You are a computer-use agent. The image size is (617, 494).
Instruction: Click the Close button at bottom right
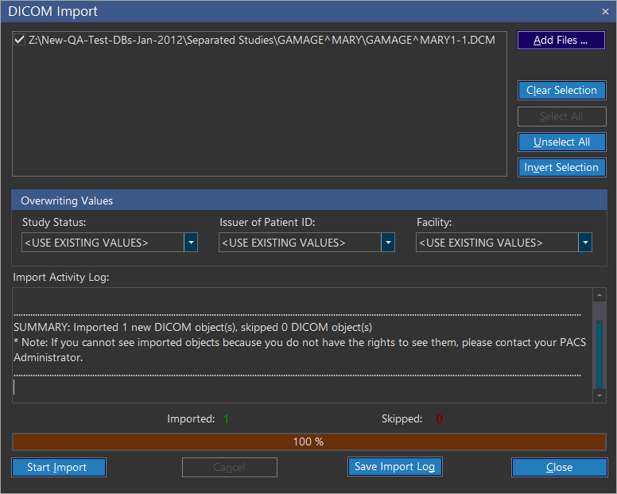coord(559,468)
